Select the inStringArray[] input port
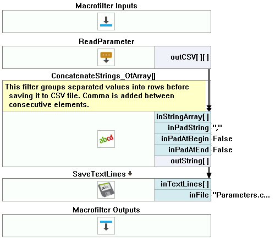Screen dimensions: 275x240 [183, 117]
